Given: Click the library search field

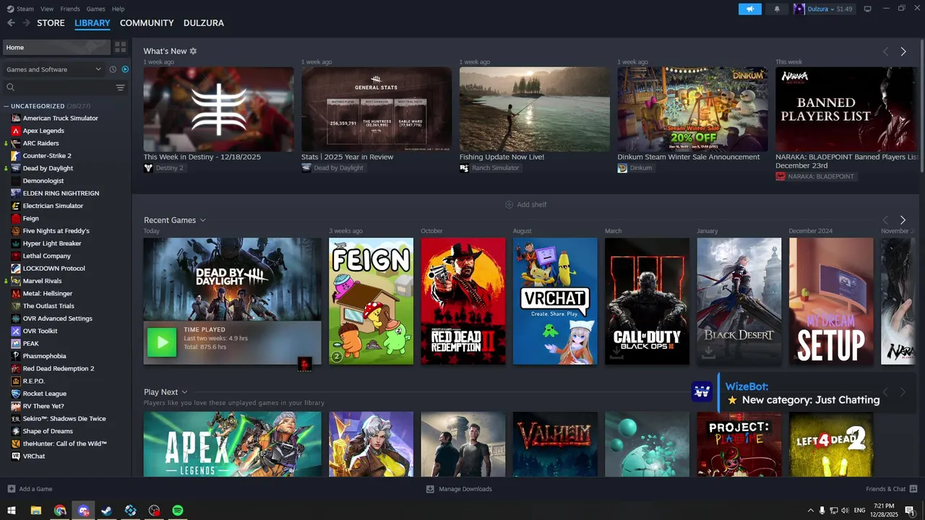Looking at the screenshot, I should click(x=58, y=87).
